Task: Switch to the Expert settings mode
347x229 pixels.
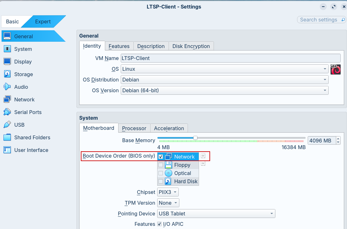Action: 43,21
